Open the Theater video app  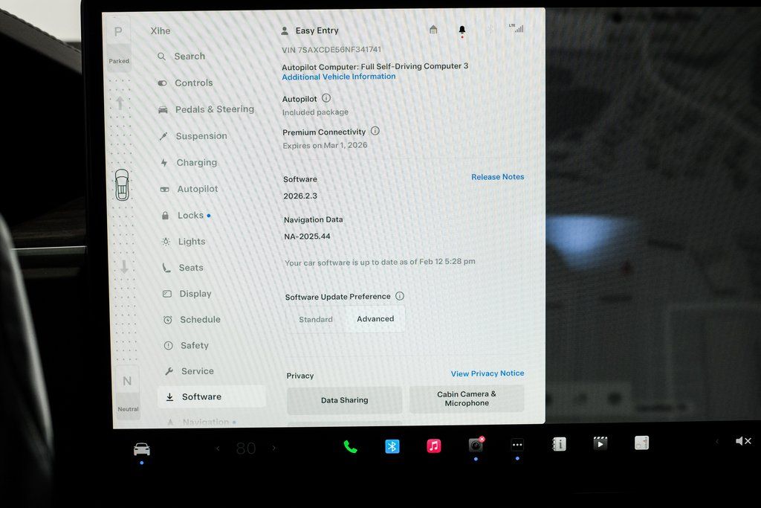[600, 443]
